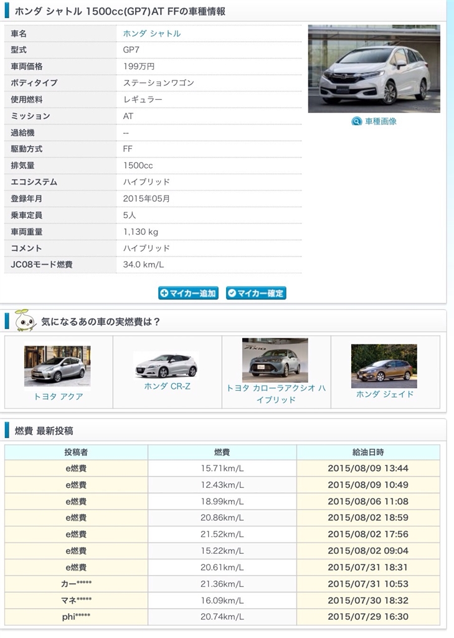Select poster カー***** in the table
Screen dimensions: 454x638
click(76, 584)
